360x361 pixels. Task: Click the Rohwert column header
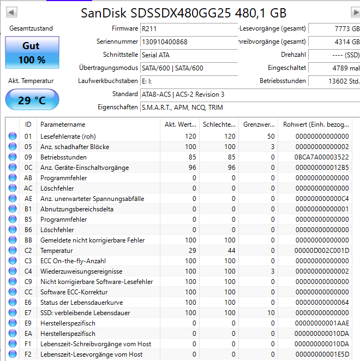coord(315,124)
